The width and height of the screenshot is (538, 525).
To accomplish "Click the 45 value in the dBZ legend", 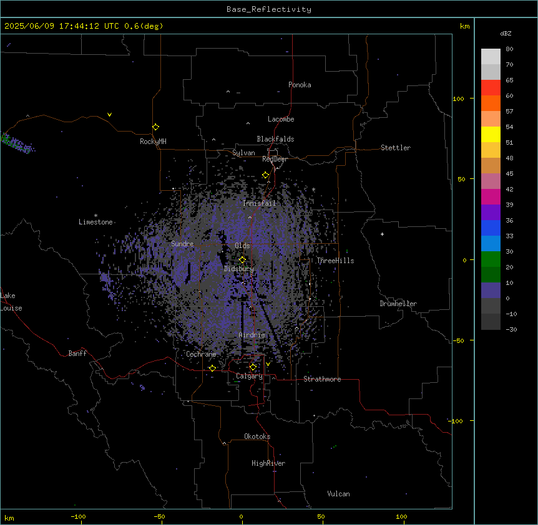I will (509, 174).
